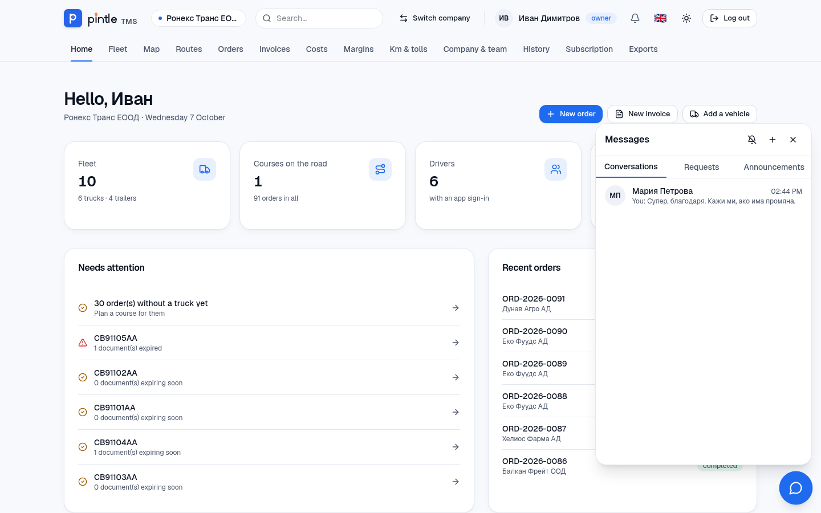The height and width of the screenshot is (513, 821).
Task: Open arrow for 30 orders without truck
Action: (456, 308)
